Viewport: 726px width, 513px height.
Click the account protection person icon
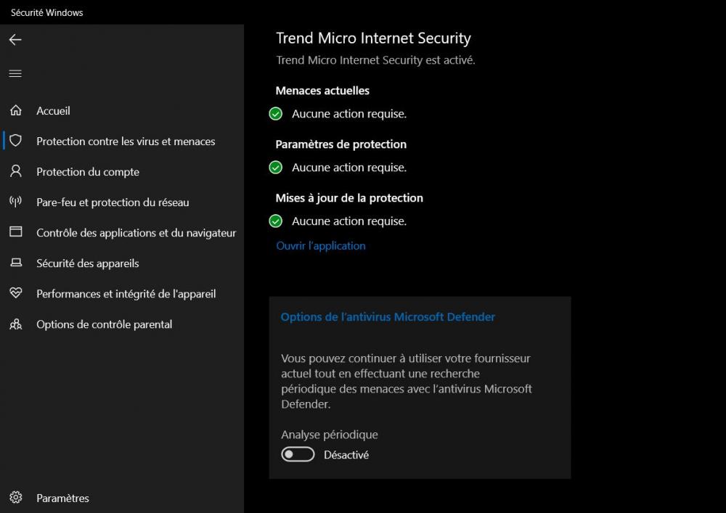tap(15, 172)
